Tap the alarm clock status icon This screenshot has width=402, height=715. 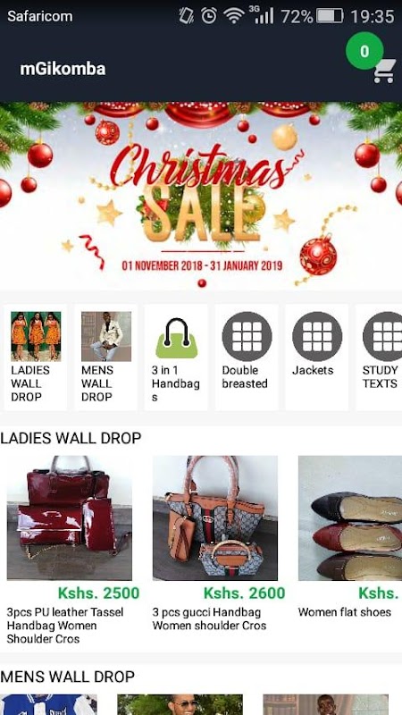click(209, 16)
